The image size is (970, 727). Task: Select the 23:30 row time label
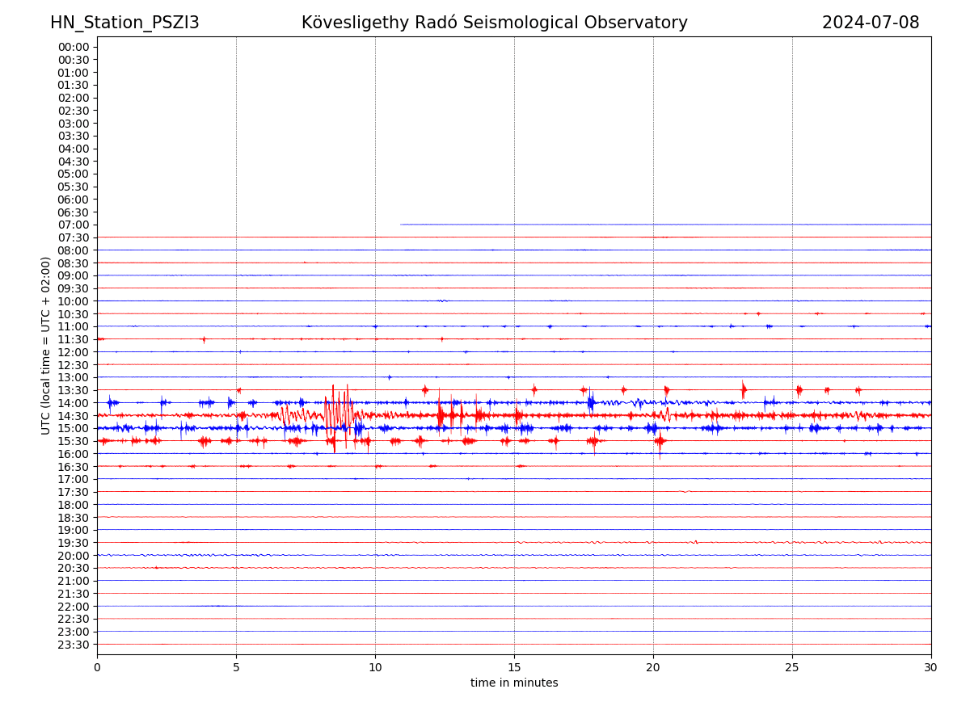(73, 644)
